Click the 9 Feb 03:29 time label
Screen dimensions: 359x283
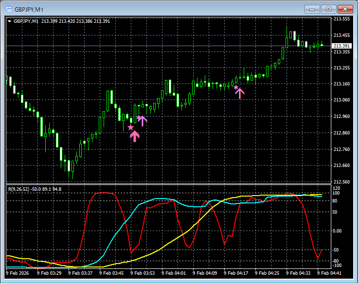click(49, 273)
